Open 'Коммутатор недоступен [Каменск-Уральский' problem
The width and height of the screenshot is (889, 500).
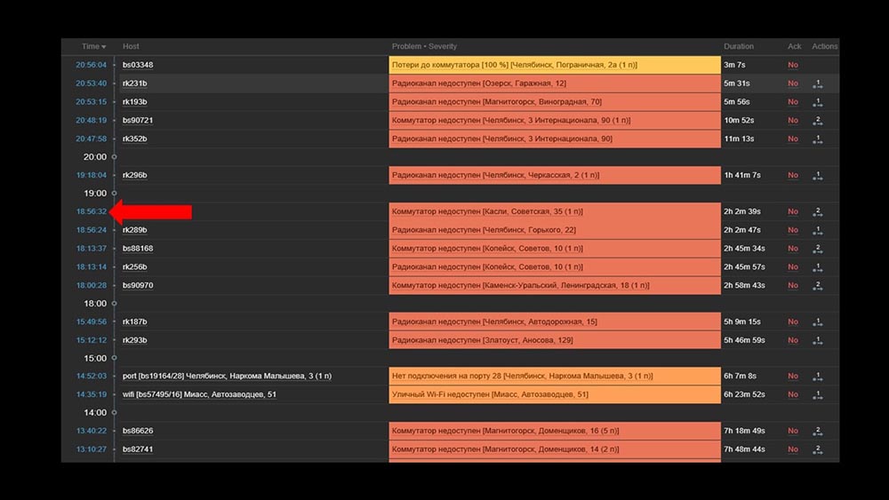(x=520, y=285)
